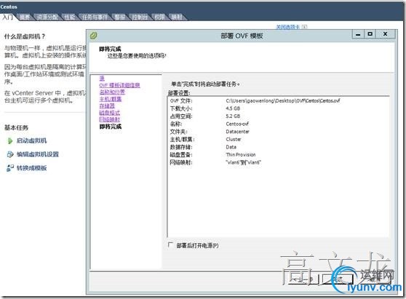The height and width of the screenshot is (299, 406).
Task: Switch to the 性能 tab
Action: pos(70,17)
